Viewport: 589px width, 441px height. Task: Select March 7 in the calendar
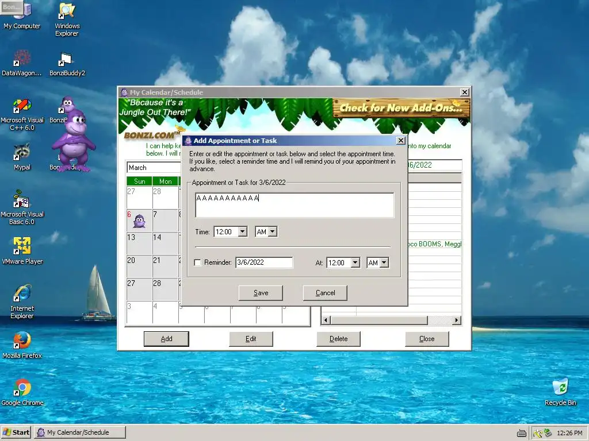pyautogui.click(x=165, y=220)
